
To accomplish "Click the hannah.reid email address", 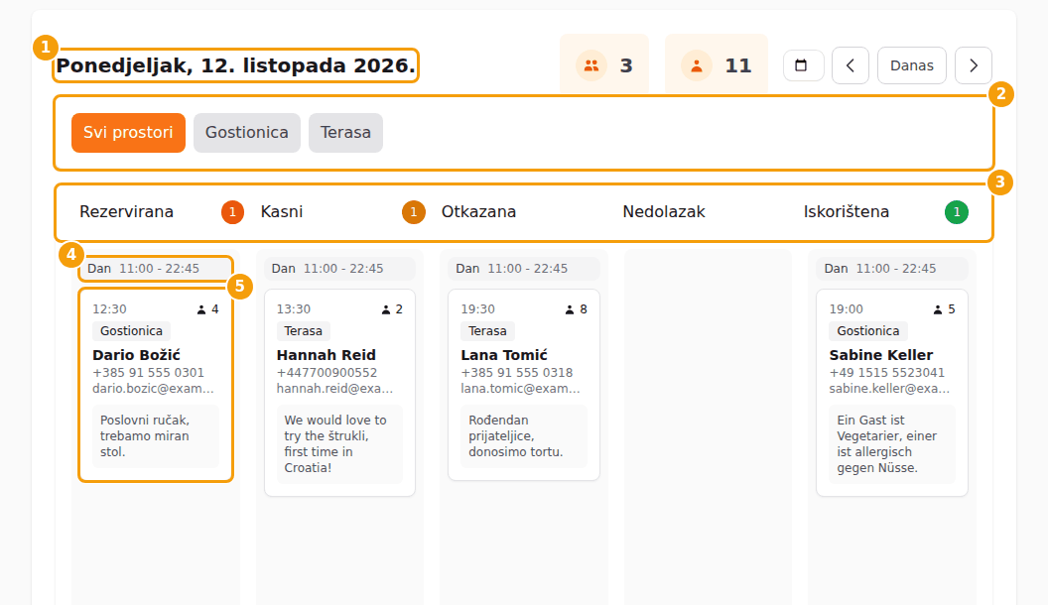I will tap(334, 389).
